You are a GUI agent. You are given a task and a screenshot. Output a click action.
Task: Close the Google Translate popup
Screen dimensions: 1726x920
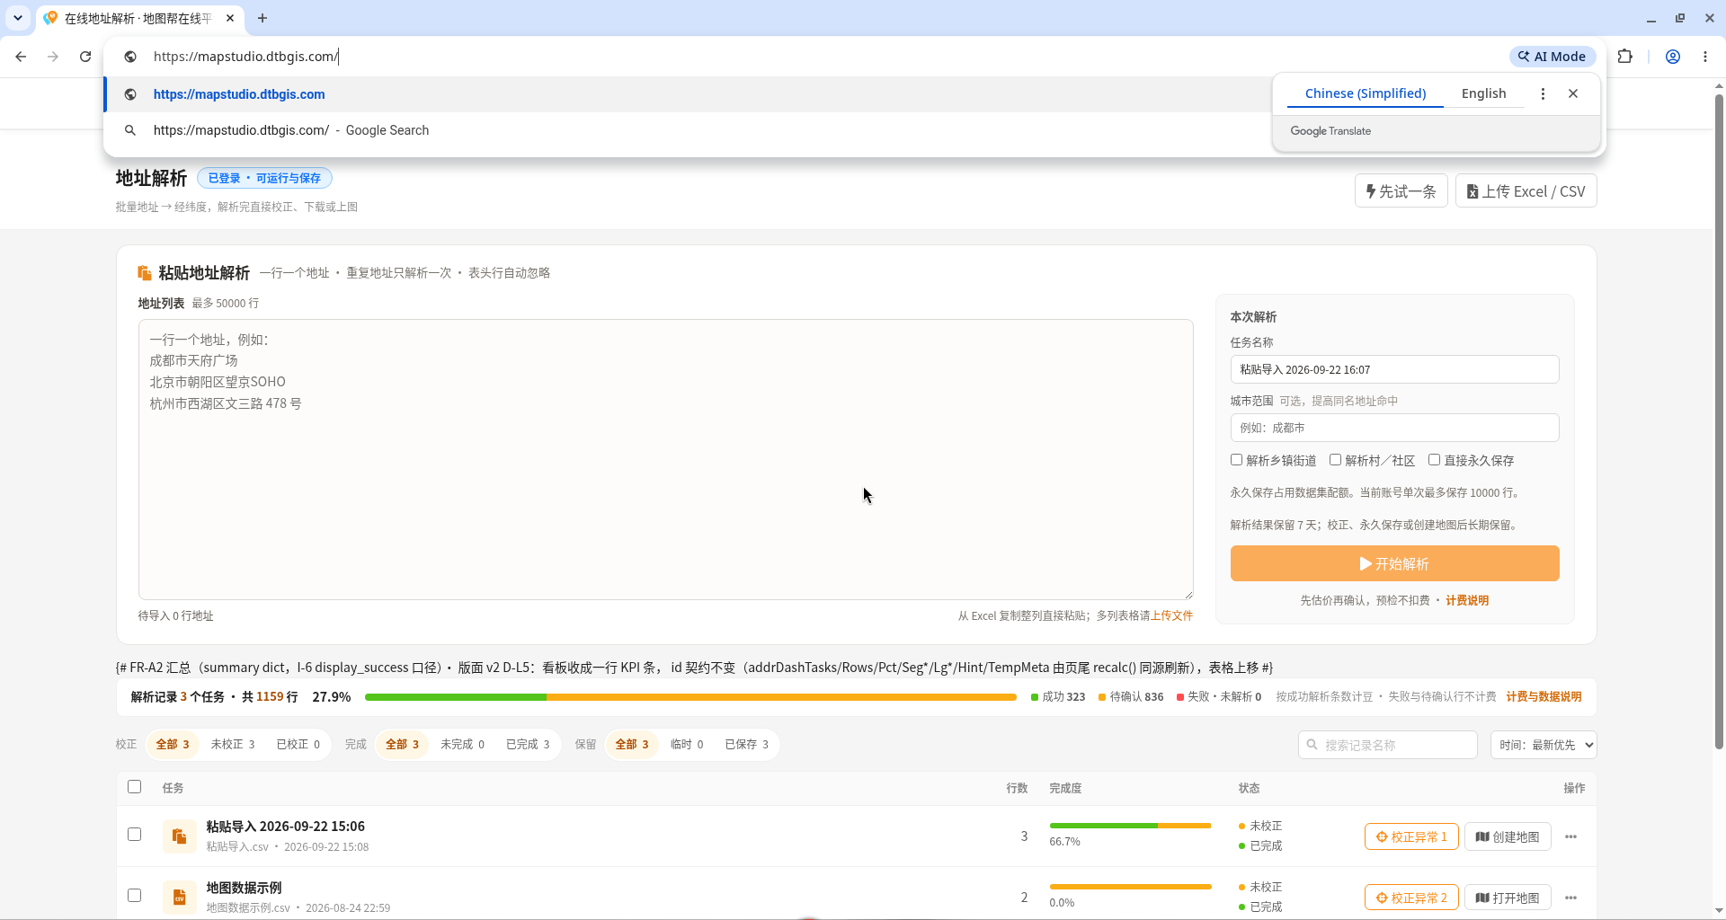pos(1573,93)
